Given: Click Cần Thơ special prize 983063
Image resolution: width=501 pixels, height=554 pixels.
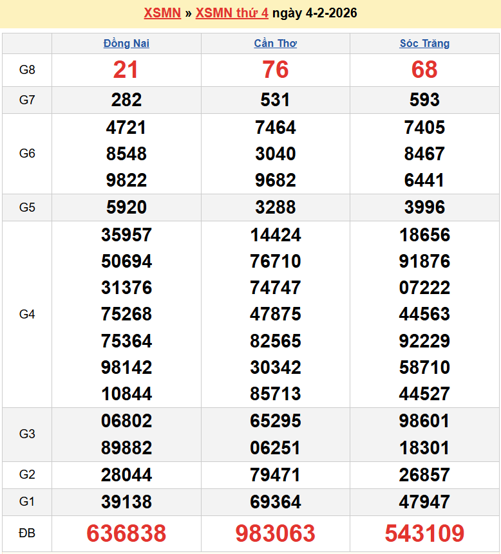Looking at the screenshot, I should [x=275, y=533].
